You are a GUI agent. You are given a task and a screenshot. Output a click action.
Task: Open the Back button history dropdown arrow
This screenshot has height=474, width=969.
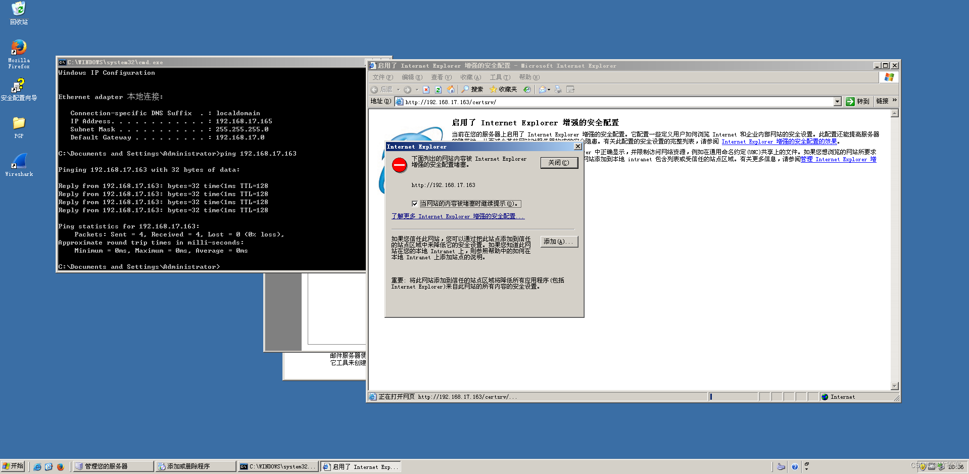[398, 89]
